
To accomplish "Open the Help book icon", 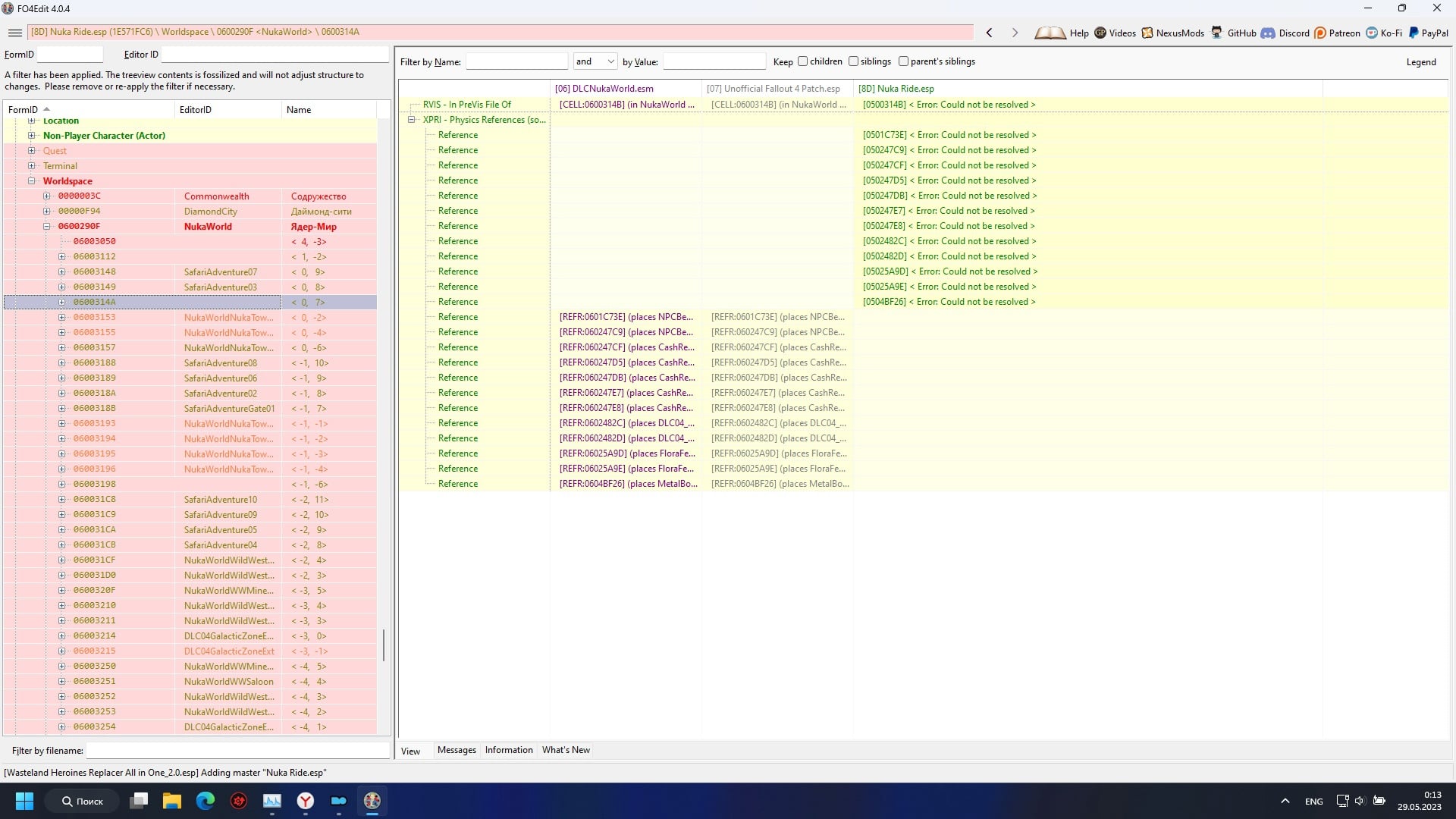I will pyautogui.click(x=1050, y=33).
